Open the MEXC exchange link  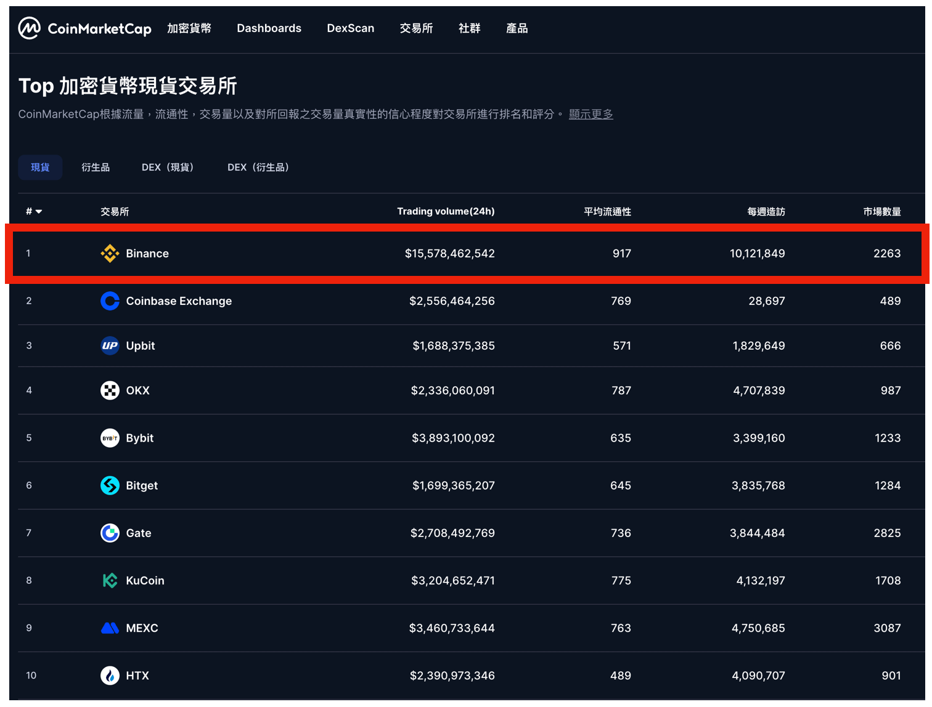pyautogui.click(x=142, y=628)
